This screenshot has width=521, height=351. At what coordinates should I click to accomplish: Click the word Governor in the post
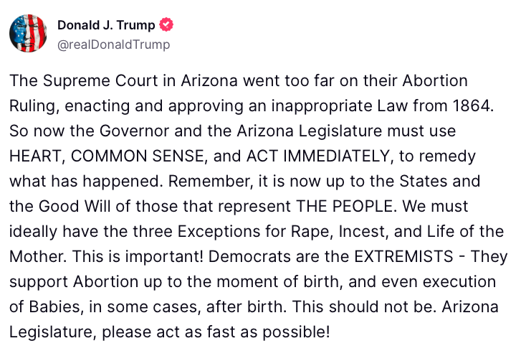point(134,131)
